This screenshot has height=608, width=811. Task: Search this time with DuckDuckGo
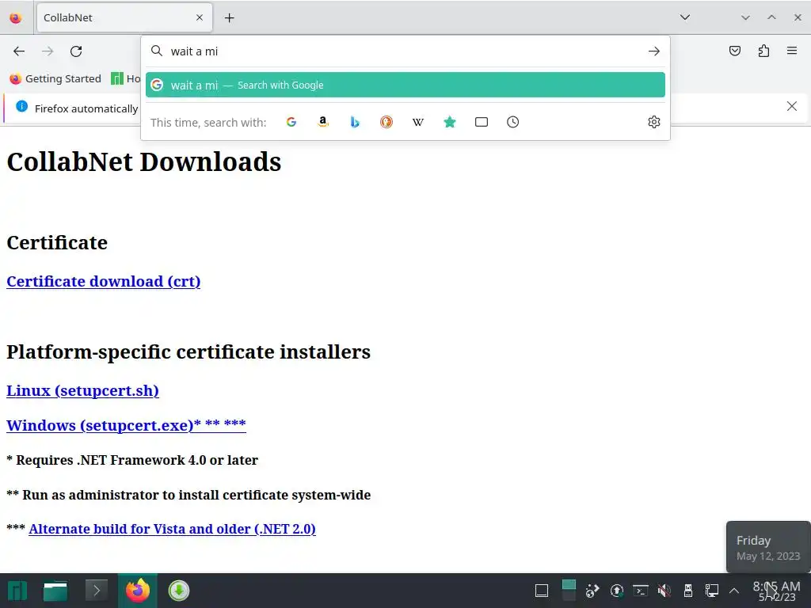pos(386,122)
